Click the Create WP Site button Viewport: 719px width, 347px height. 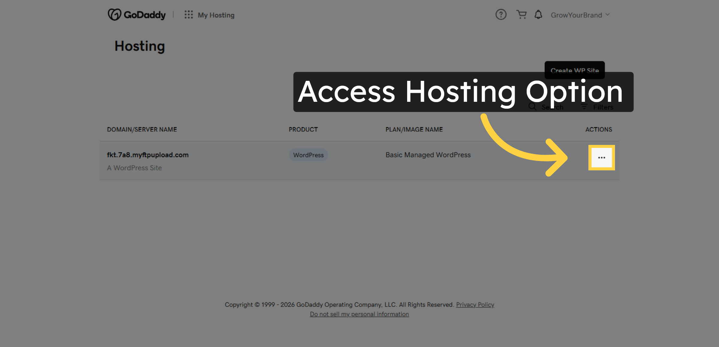click(x=574, y=71)
